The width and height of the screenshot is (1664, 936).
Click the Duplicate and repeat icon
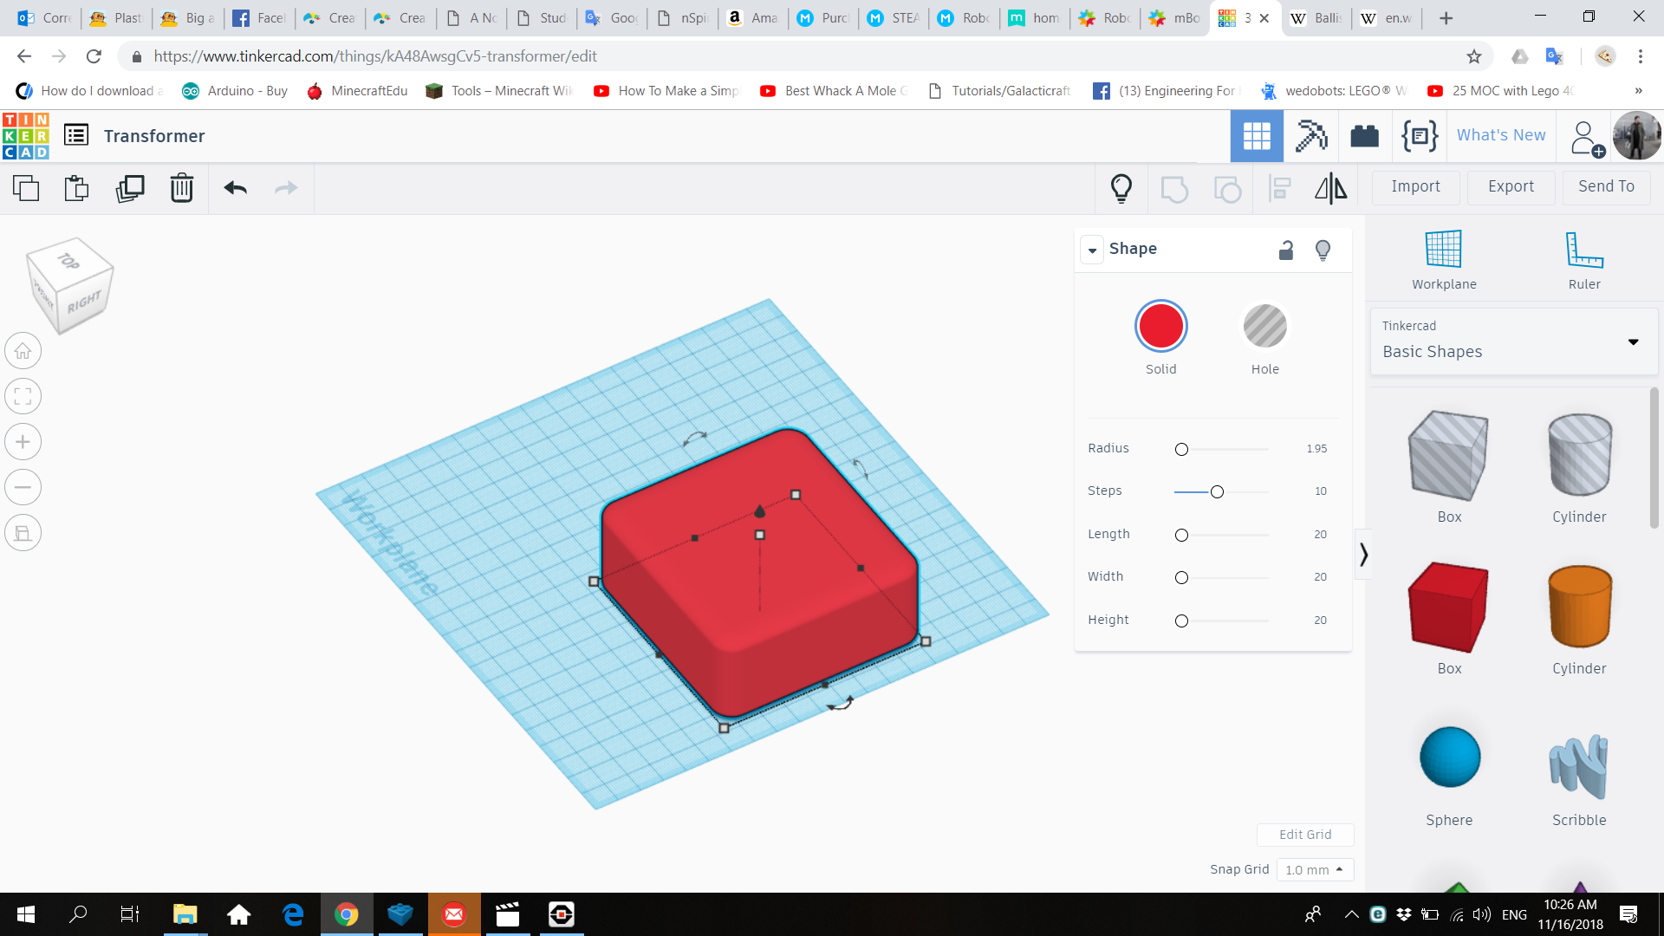[130, 188]
